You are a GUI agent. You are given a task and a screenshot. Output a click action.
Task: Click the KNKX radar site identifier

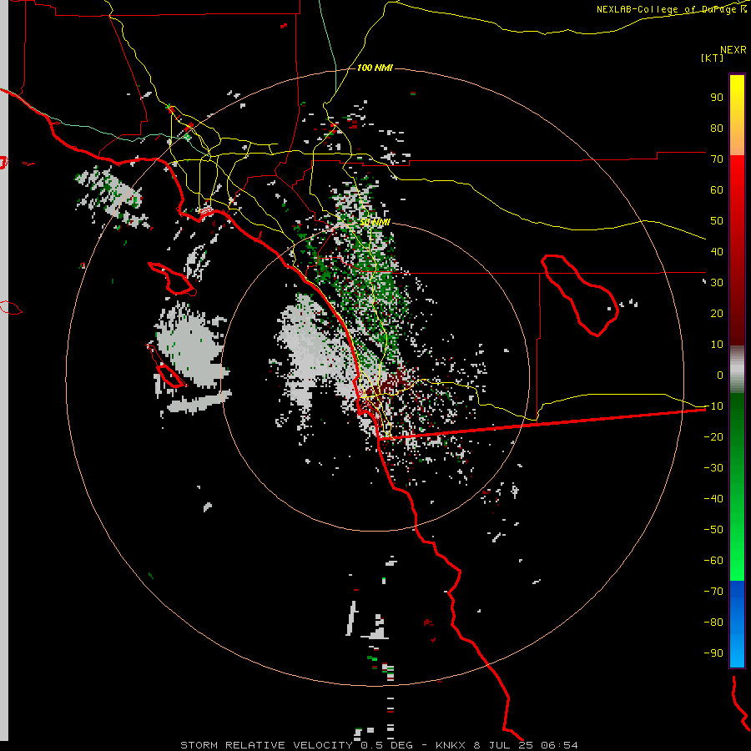[x=451, y=745]
